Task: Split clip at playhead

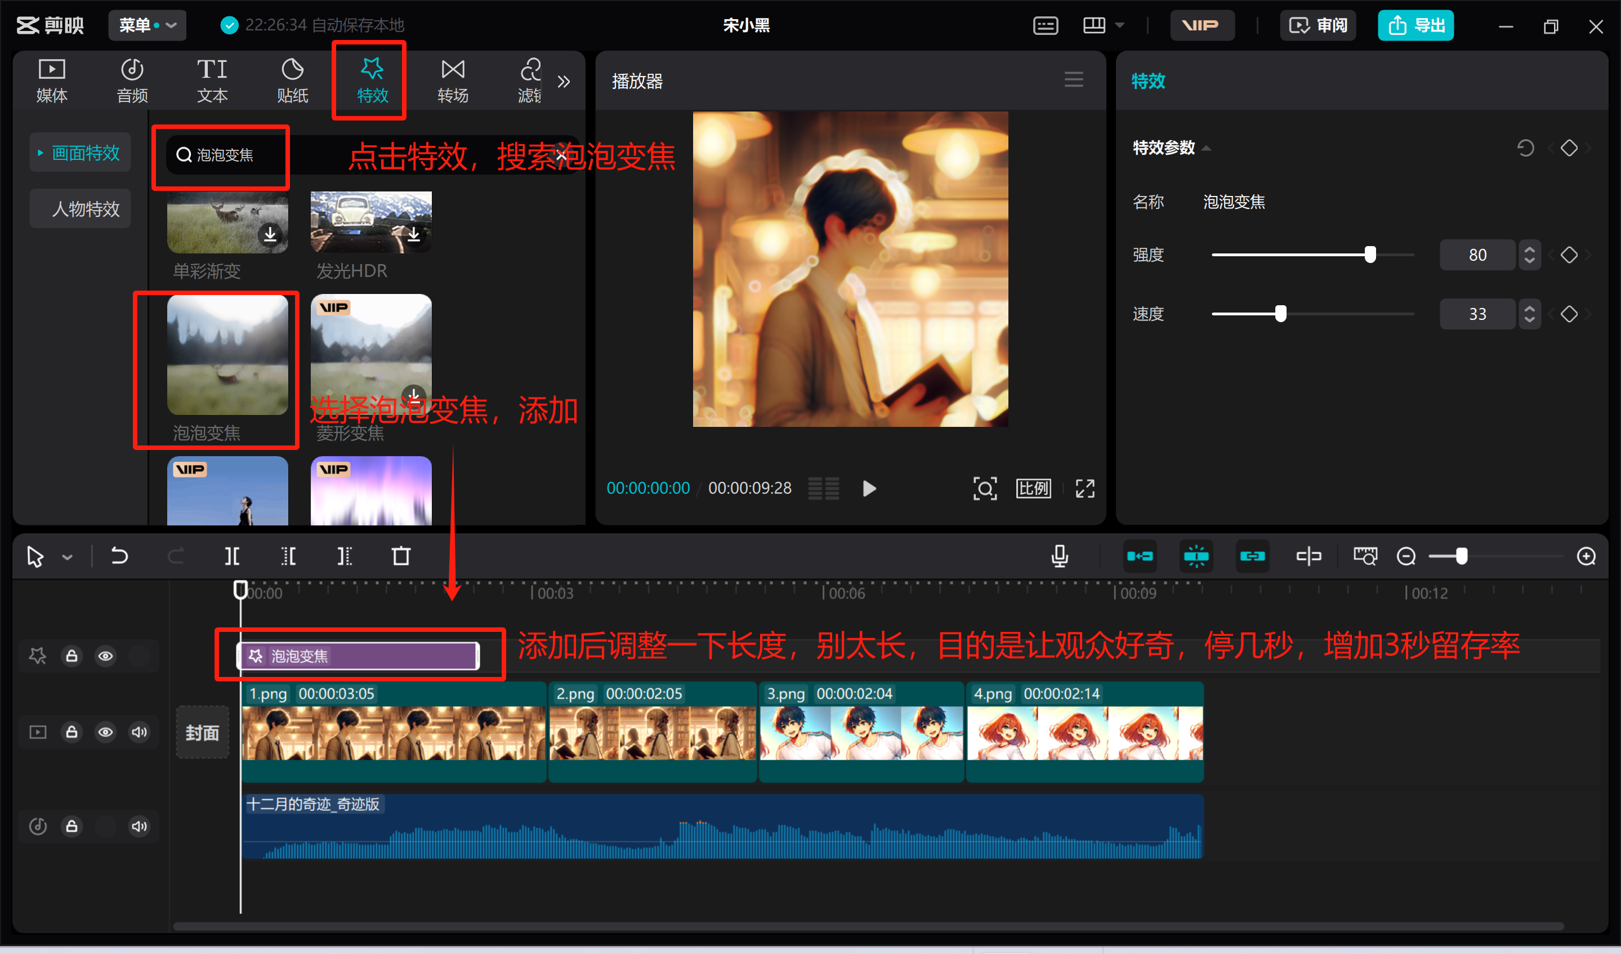Action: coord(231,556)
